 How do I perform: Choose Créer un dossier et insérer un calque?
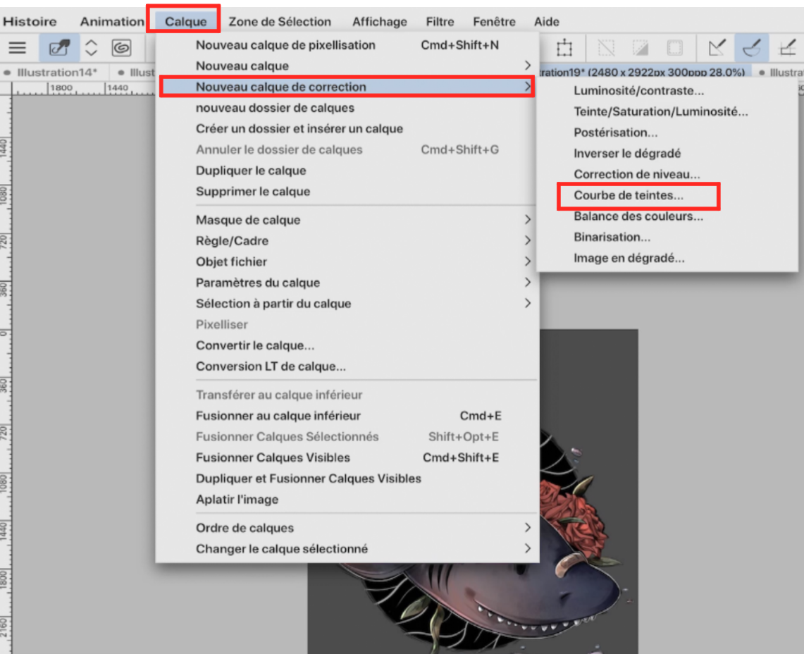click(x=347, y=129)
